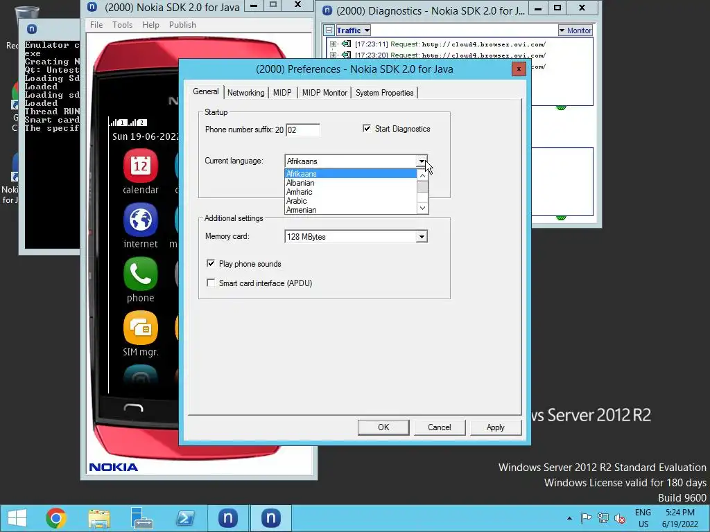The width and height of the screenshot is (710, 532).
Task: Click language list scroll up arrow
Action: (x=422, y=175)
